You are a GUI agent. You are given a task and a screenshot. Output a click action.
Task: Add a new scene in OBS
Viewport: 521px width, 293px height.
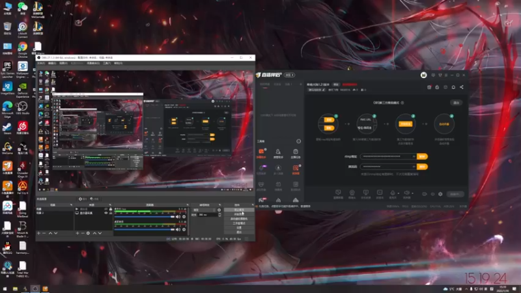[38, 233]
